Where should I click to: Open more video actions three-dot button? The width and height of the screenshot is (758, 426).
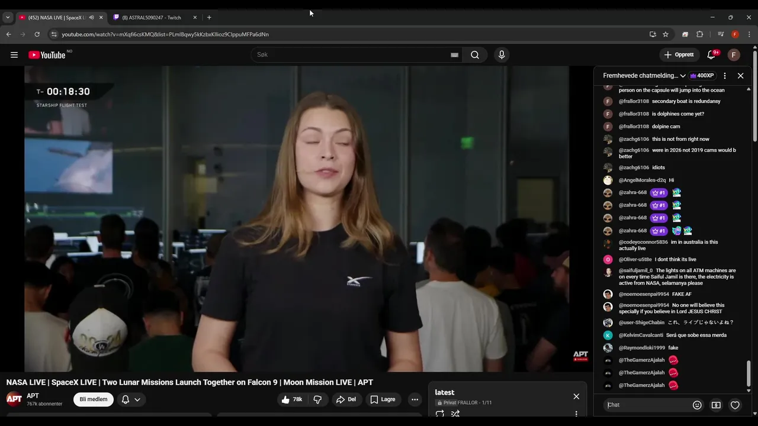point(415,399)
